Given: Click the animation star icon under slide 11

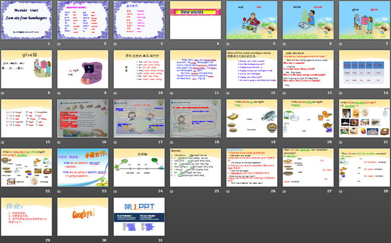Looking at the screenshot, I should tap(172, 93).
